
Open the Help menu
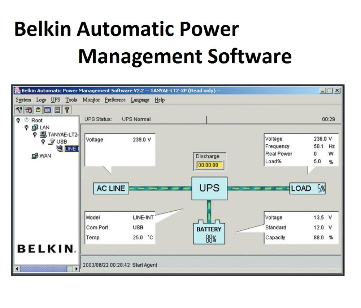[160, 100]
